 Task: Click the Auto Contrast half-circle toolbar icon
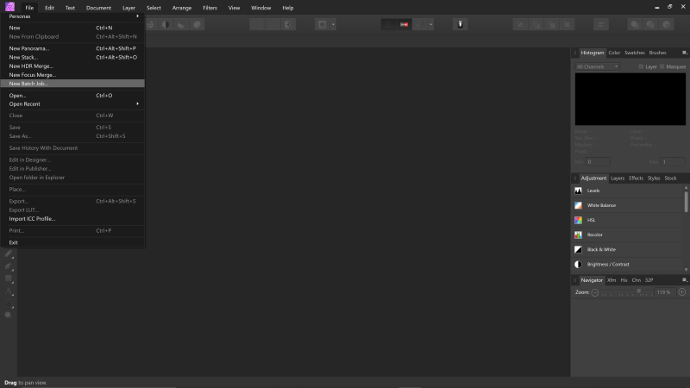pos(166,25)
